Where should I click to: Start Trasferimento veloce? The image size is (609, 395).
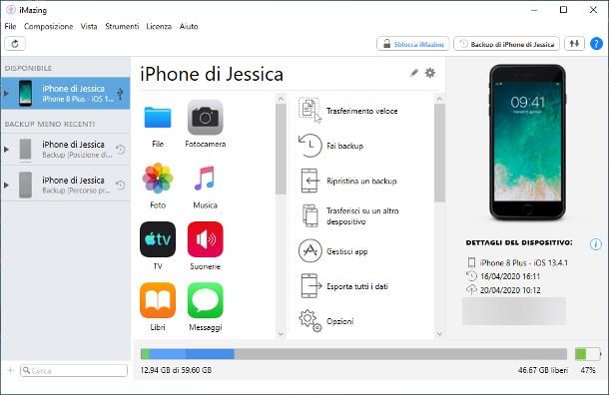[x=348, y=111]
